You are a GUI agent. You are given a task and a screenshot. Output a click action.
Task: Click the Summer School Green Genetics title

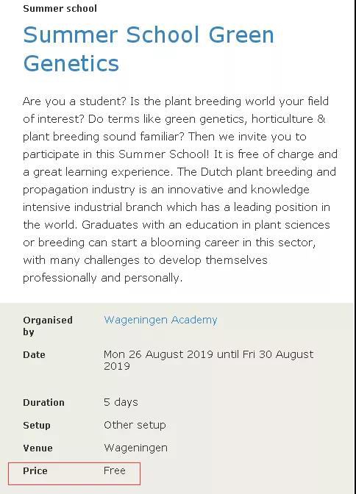point(149,49)
